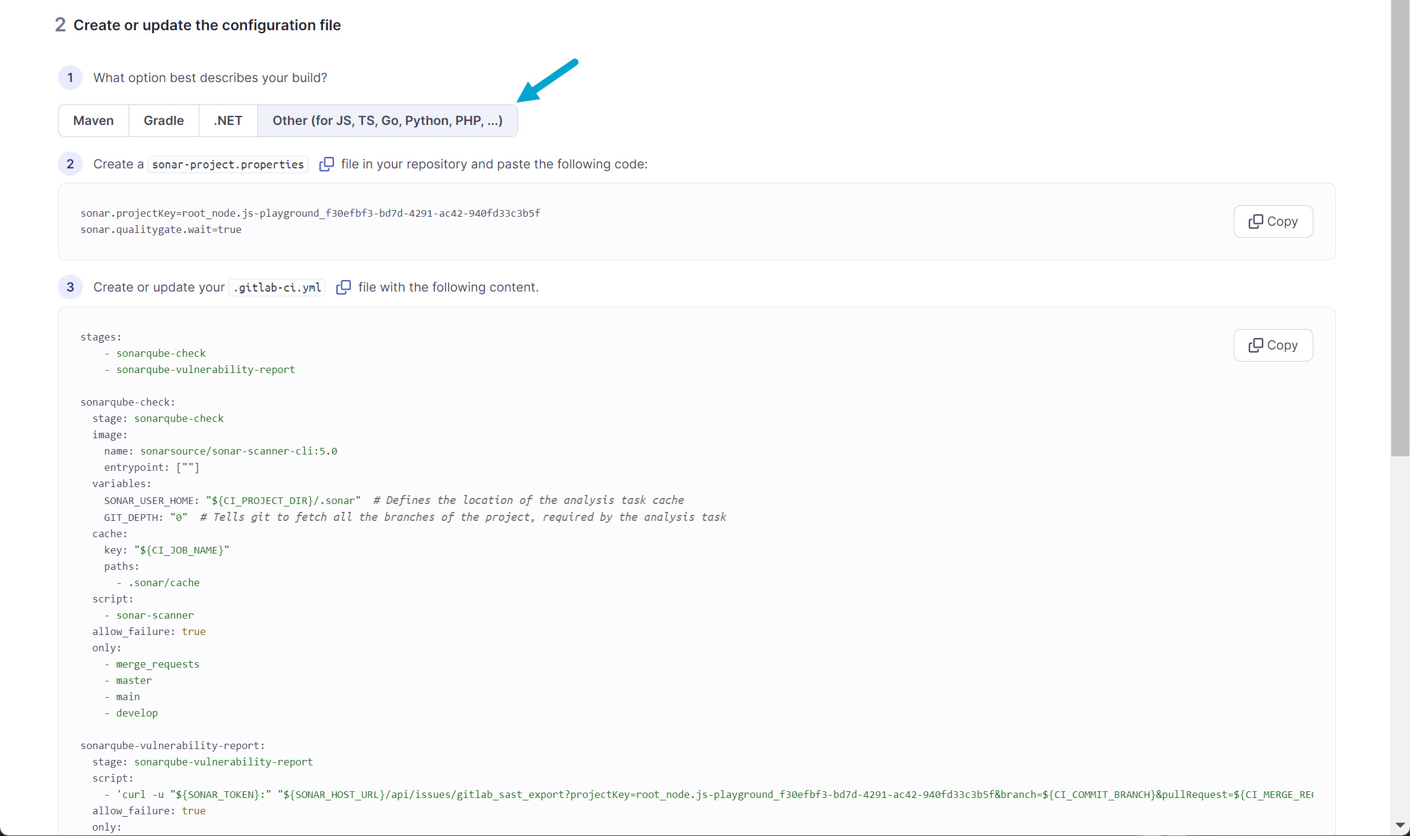Click the heading Create or update the configuration file

tap(207, 25)
